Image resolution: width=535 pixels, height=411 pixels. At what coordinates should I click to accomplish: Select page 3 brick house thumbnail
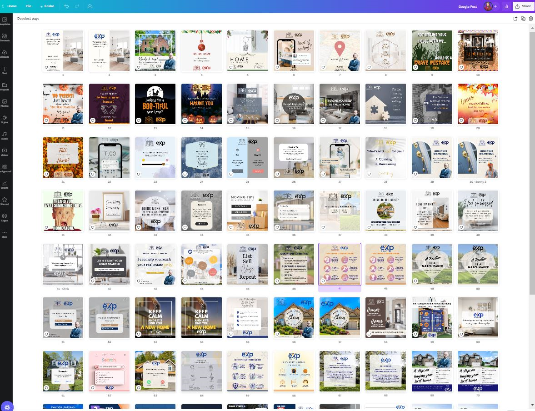(x=155, y=50)
